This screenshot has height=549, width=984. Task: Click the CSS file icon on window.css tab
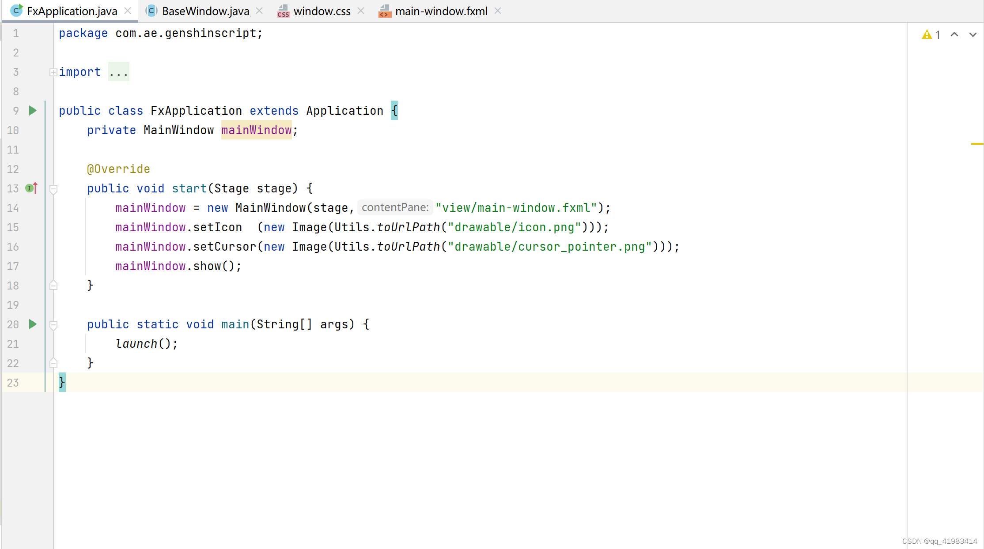[283, 11]
